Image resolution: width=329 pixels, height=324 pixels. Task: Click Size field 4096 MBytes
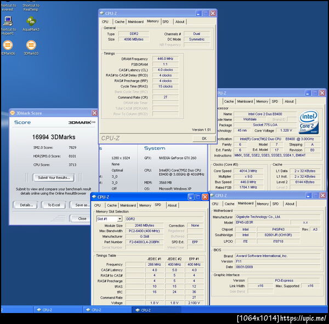pos(134,40)
